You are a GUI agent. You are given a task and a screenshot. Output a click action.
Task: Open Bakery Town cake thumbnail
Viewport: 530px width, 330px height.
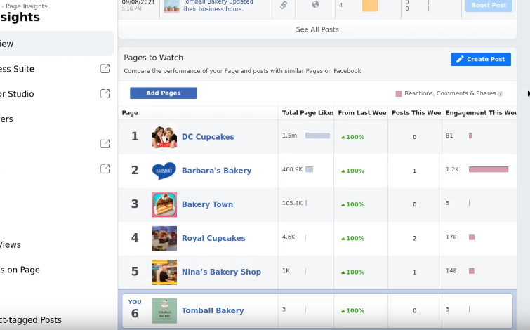click(164, 204)
